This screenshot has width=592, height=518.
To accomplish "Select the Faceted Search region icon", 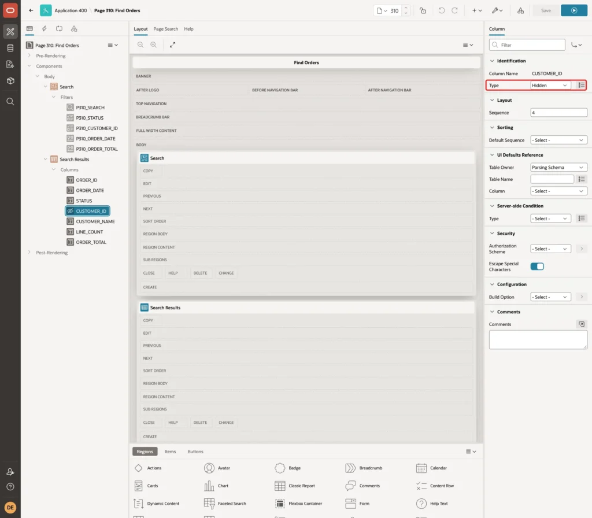I will (209, 504).
